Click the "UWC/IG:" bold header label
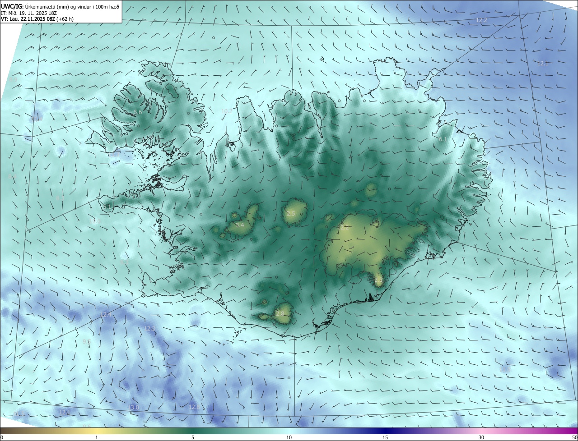578x441 pixels. [12, 6]
